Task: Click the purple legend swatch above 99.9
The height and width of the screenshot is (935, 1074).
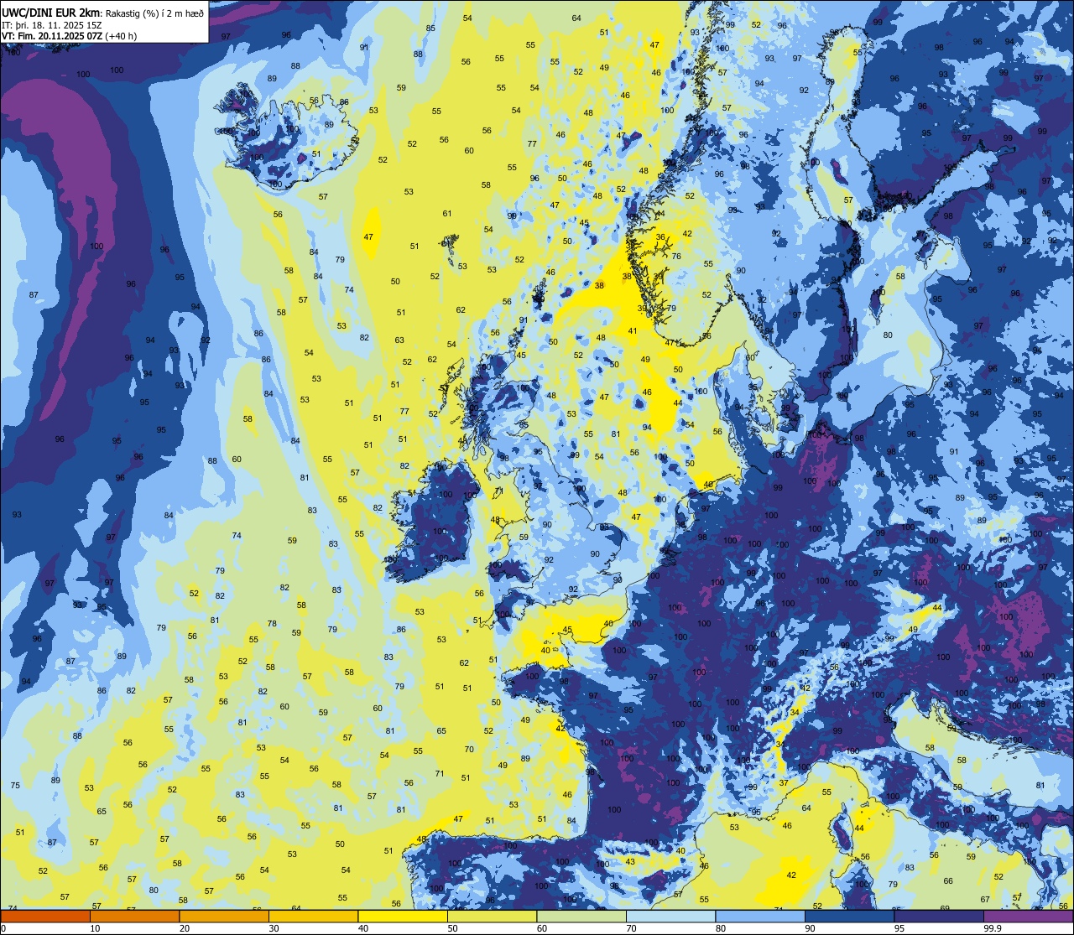Action: click(x=1029, y=916)
